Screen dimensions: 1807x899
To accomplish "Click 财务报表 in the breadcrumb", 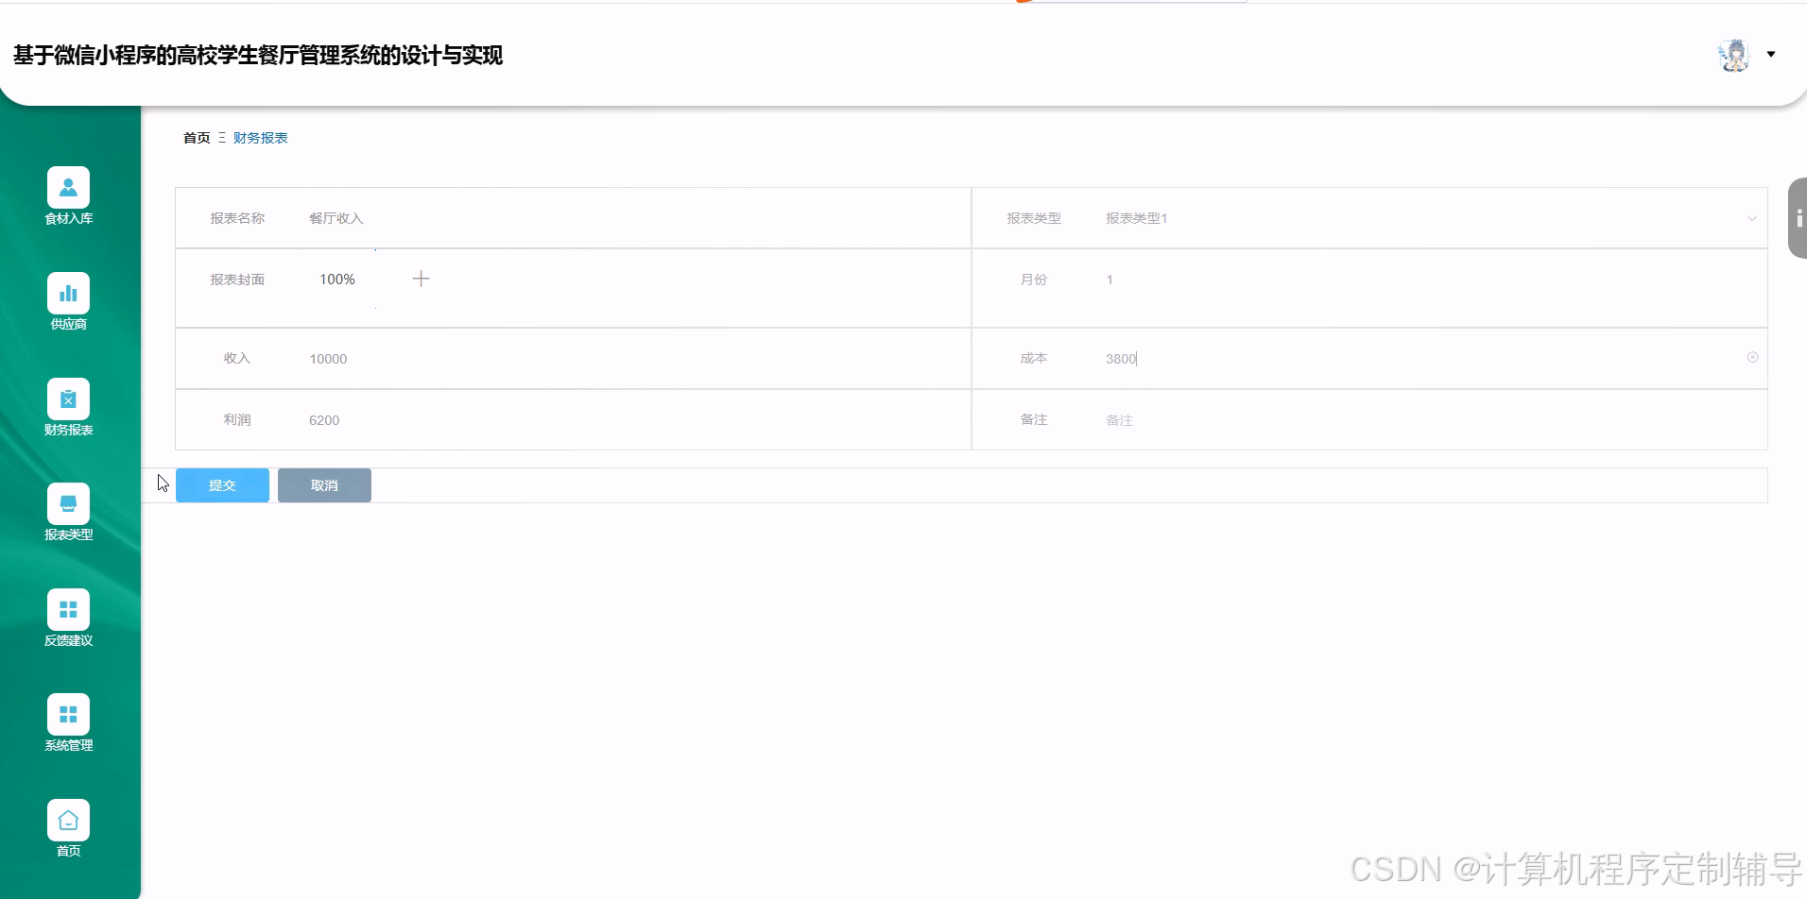I will pyautogui.click(x=261, y=137).
